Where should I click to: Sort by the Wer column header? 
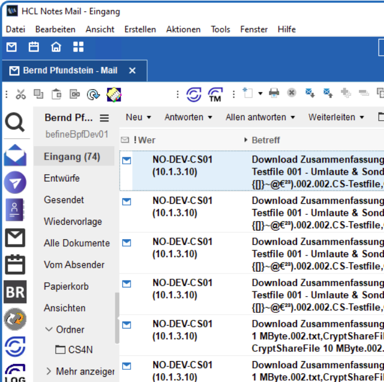click(x=146, y=140)
